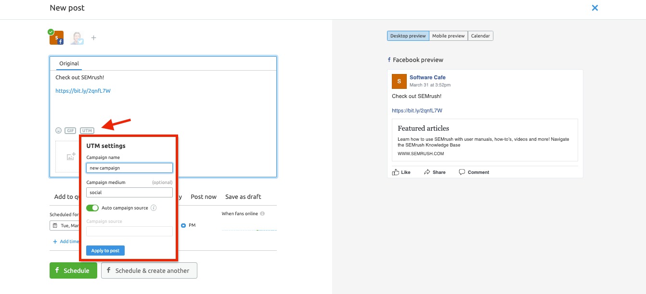
Task: Toggle Auto campaign source switch
Action: pos(92,208)
